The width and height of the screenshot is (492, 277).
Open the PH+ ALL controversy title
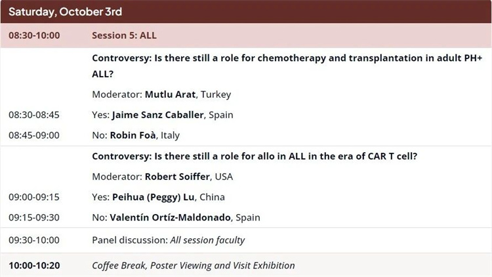click(287, 66)
